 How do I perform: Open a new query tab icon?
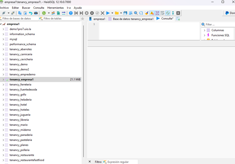[178, 19]
